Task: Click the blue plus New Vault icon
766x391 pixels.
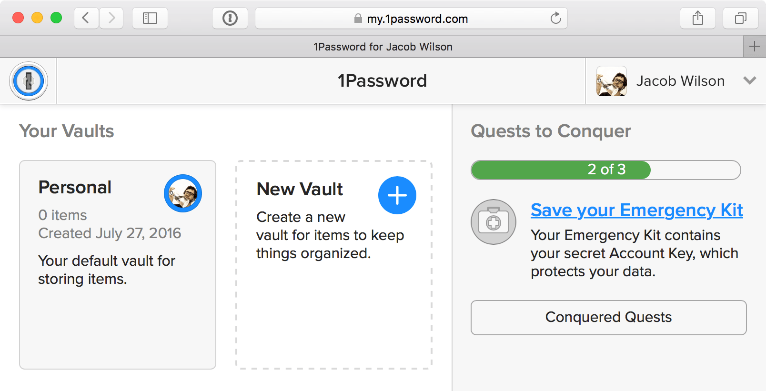Action: pyautogui.click(x=397, y=195)
